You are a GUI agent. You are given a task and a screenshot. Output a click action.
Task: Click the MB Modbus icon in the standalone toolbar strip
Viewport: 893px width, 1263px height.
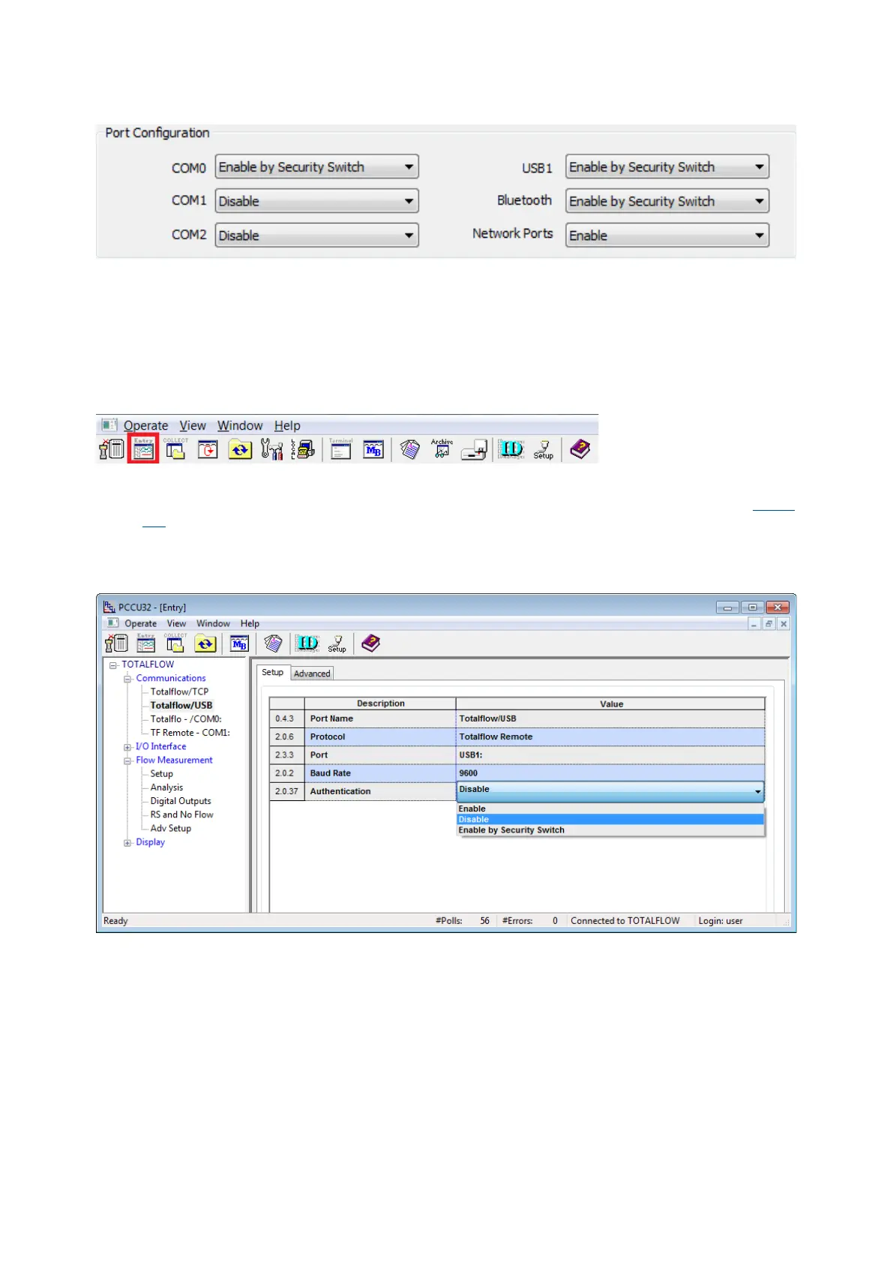point(373,449)
